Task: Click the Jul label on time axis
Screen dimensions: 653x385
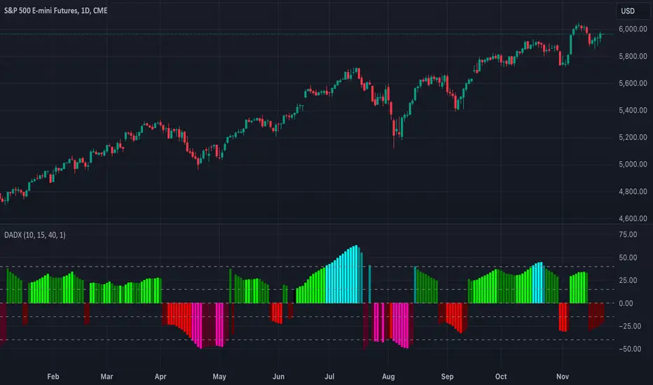Action: click(x=329, y=377)
